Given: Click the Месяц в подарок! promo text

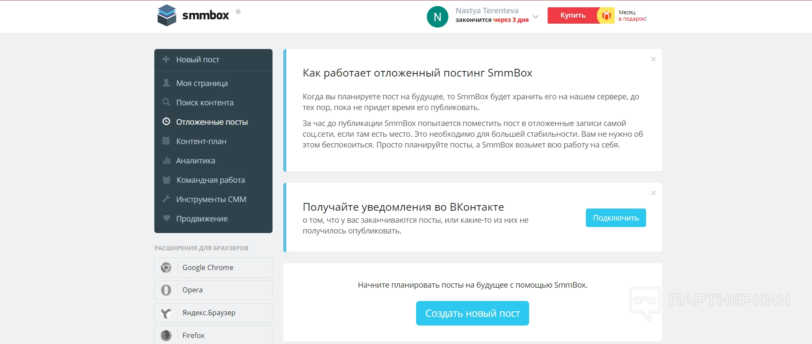Looking at the screenshot, I should point(632,15).
